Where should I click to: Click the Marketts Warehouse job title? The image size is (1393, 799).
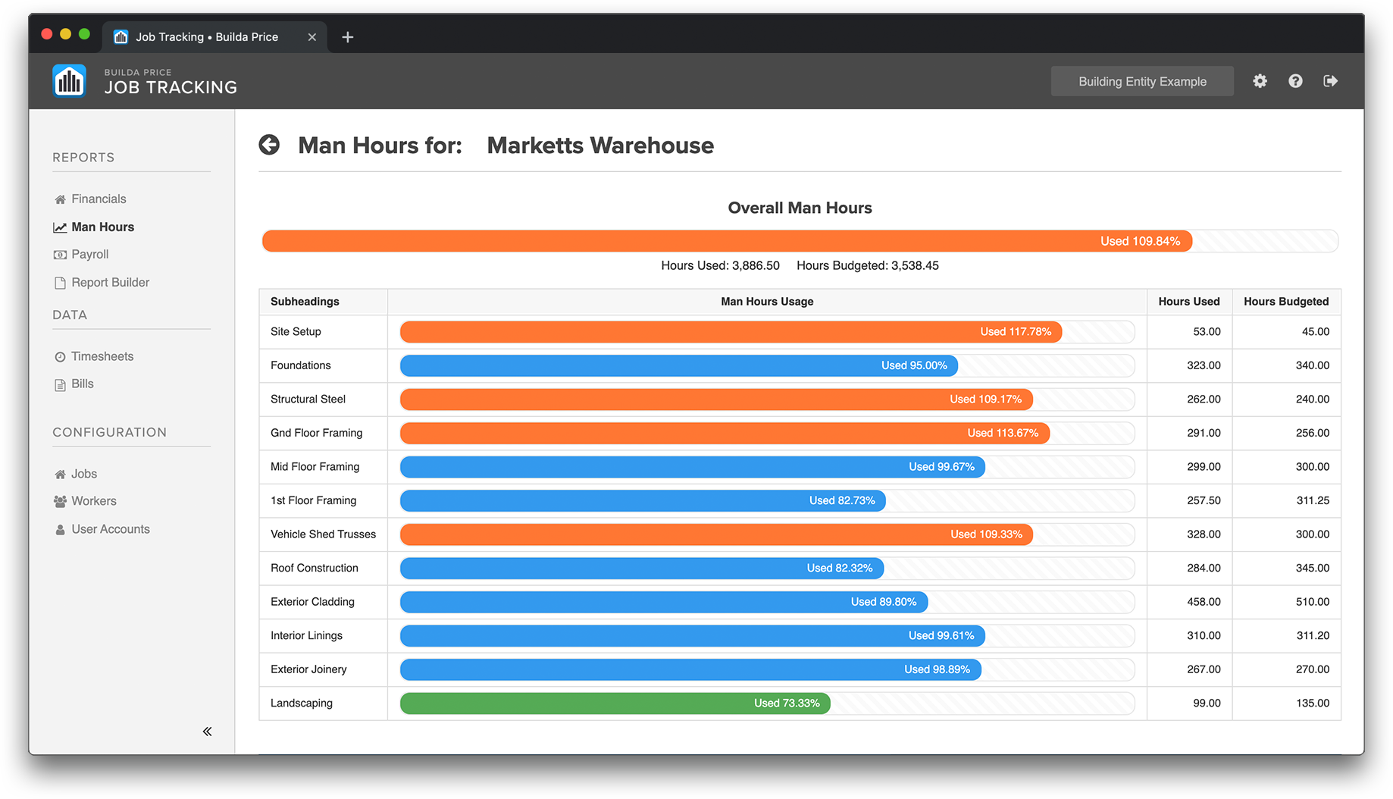point(600,145)
